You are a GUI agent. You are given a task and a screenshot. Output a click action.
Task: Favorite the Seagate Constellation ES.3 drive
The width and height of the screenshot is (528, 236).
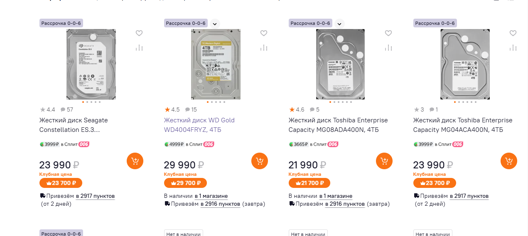(x=139, y=33)
